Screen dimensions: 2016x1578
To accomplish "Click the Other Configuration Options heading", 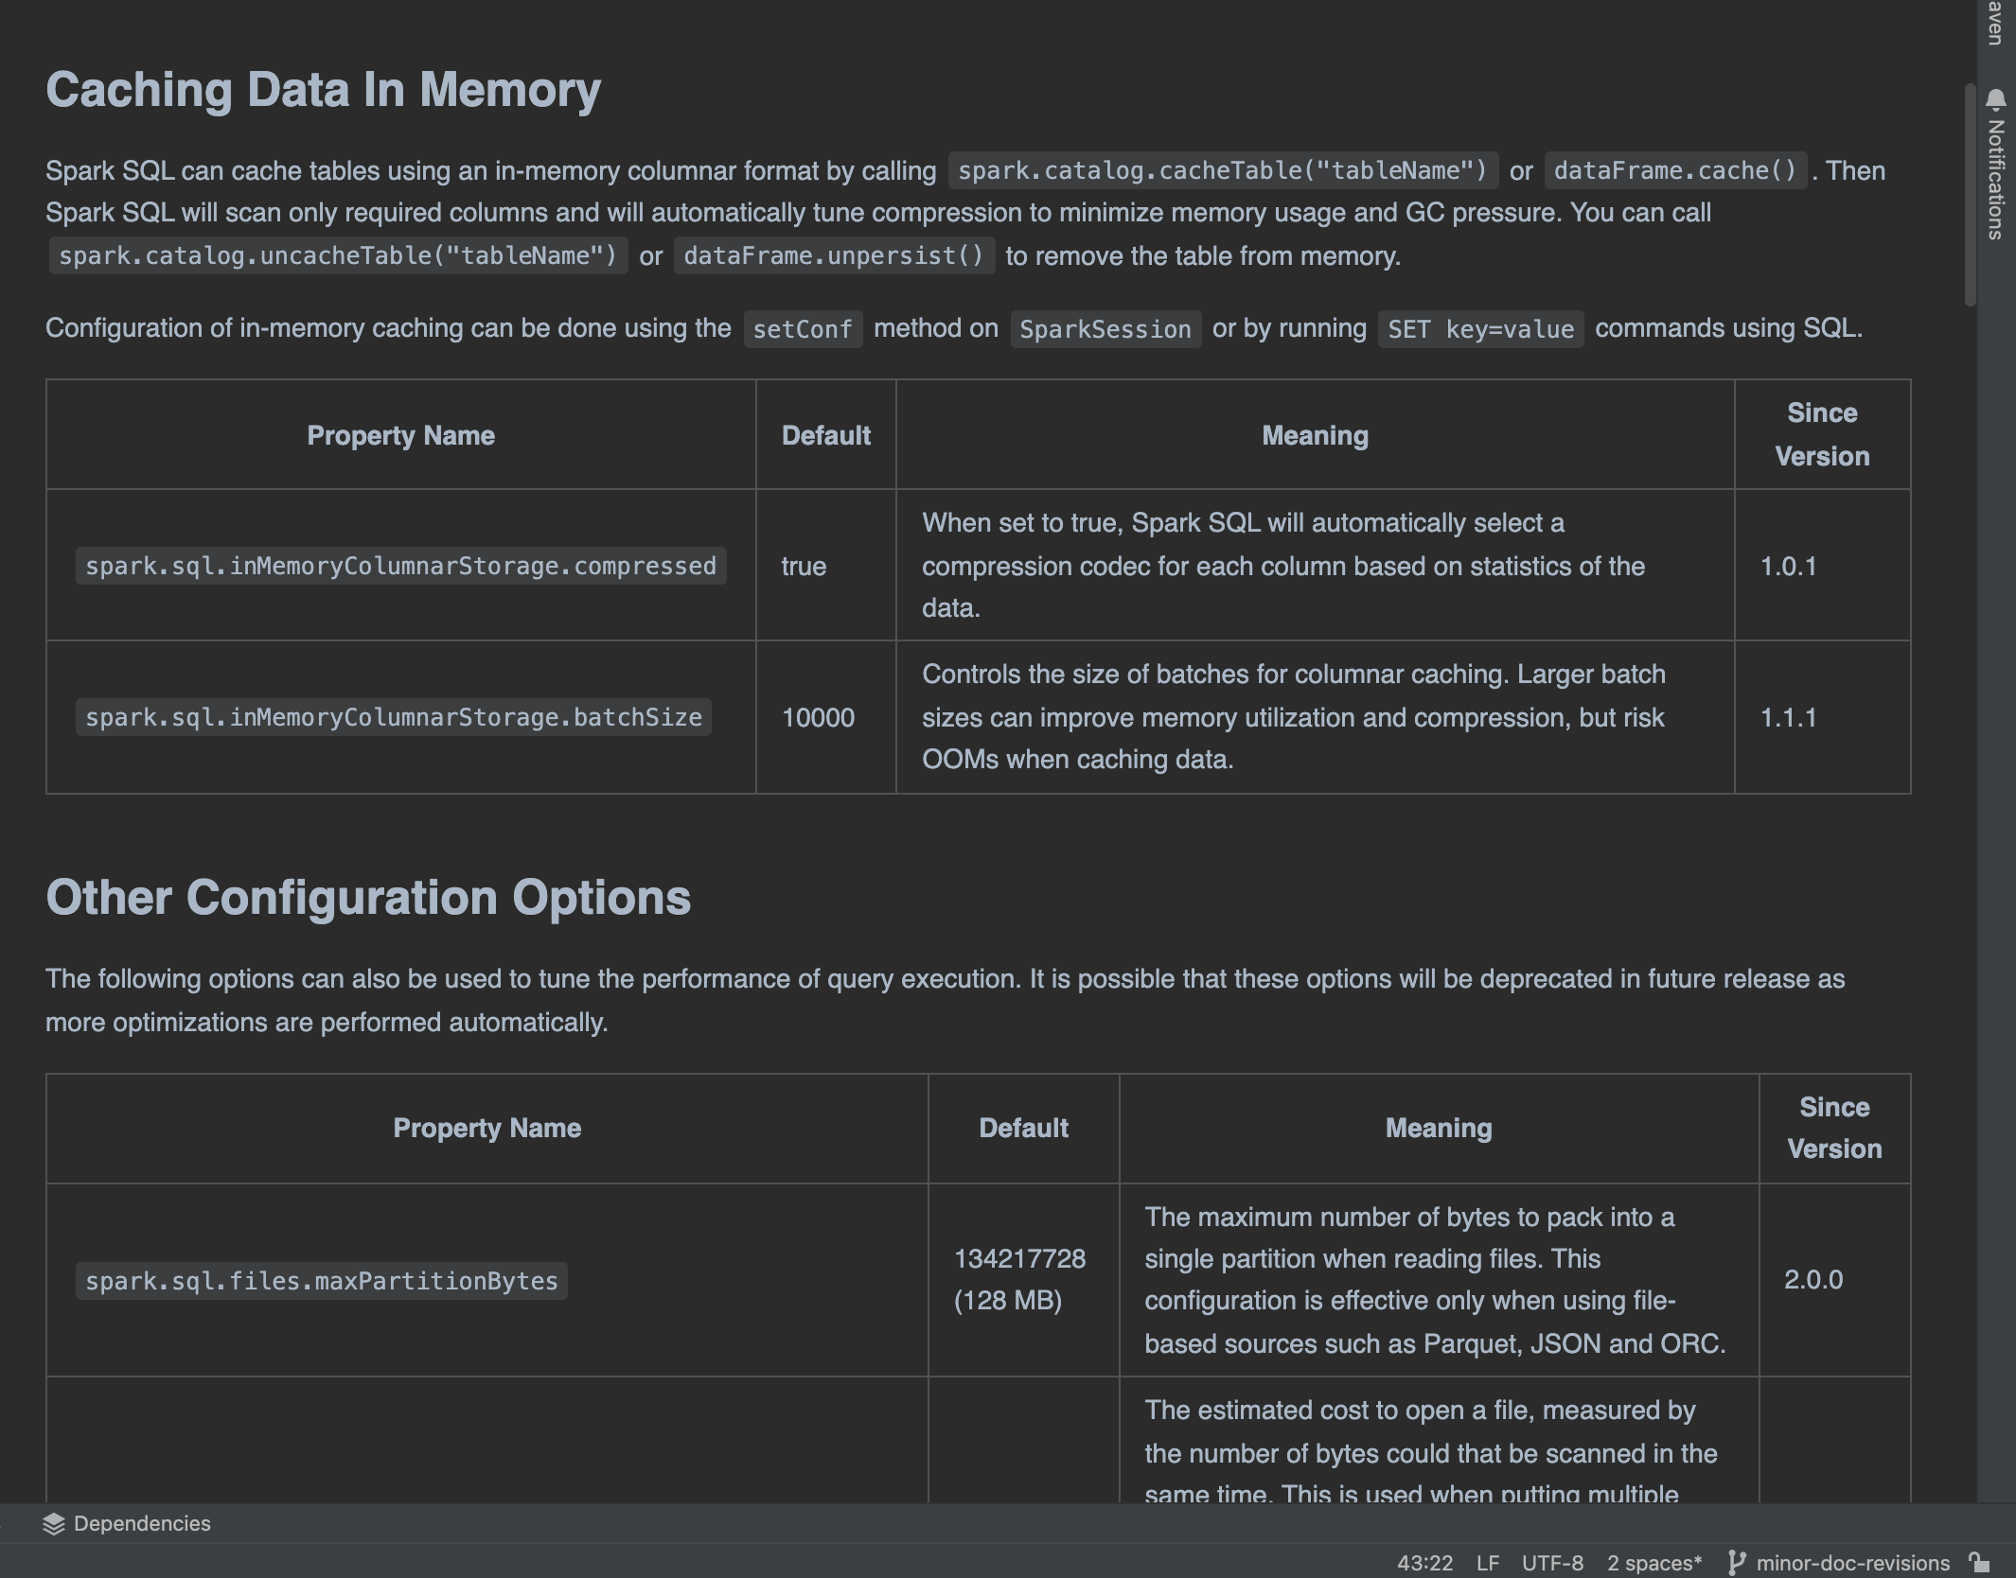I will (x=368, y=897).
